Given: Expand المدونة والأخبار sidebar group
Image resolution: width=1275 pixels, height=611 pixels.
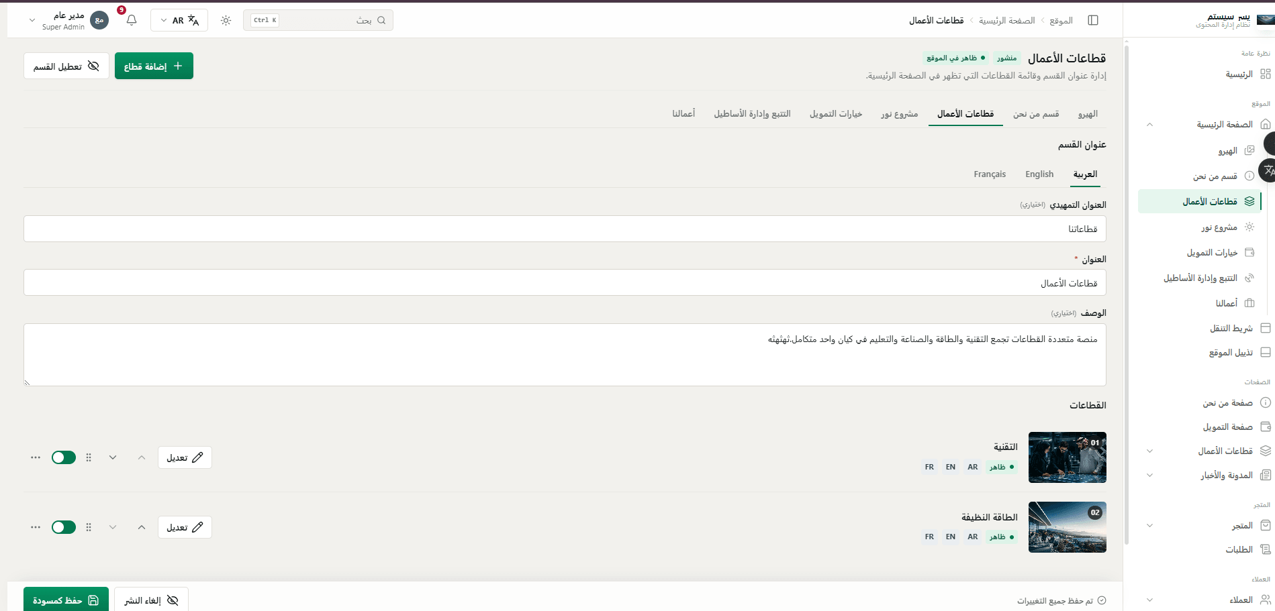Looking at the screenshot, I should [1149, 475].
